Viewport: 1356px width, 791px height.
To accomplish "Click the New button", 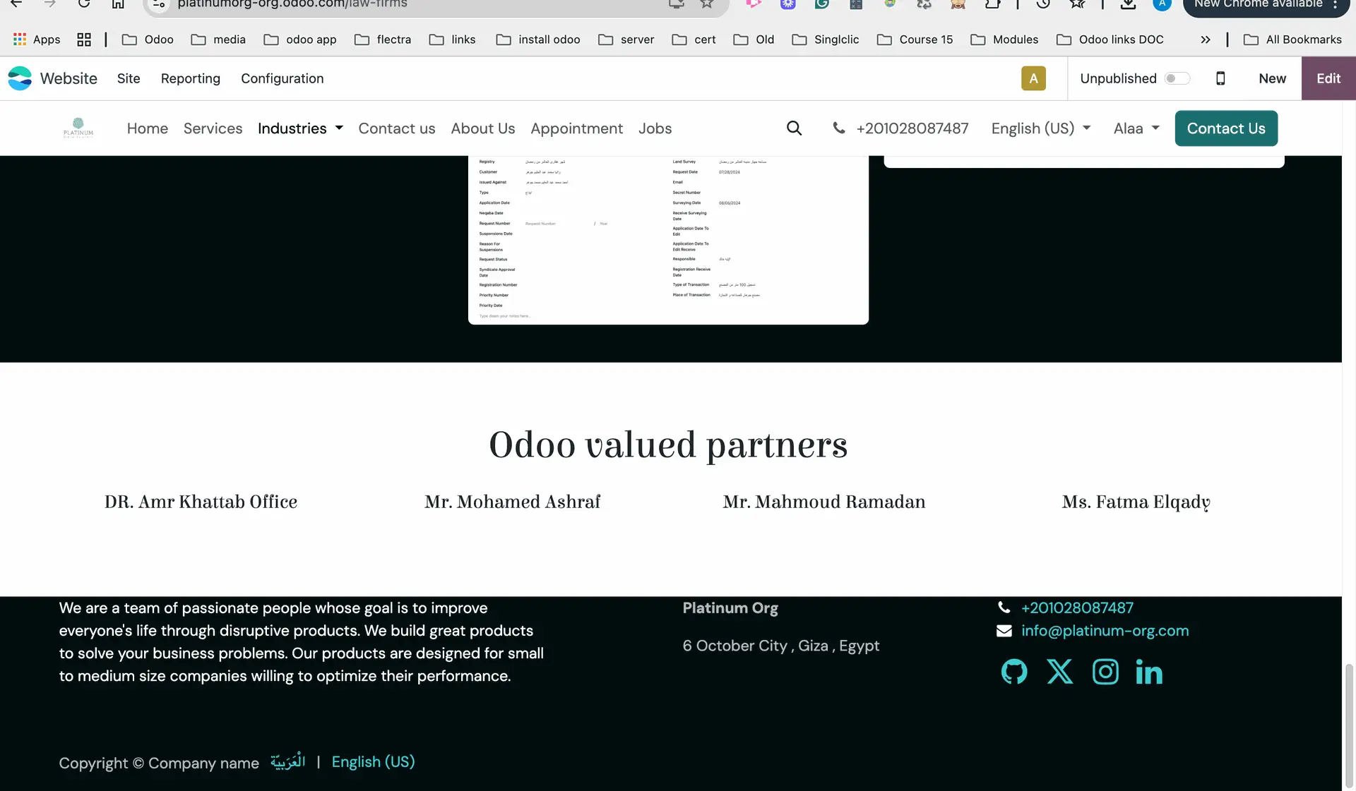I will (x=1272, y=78).
